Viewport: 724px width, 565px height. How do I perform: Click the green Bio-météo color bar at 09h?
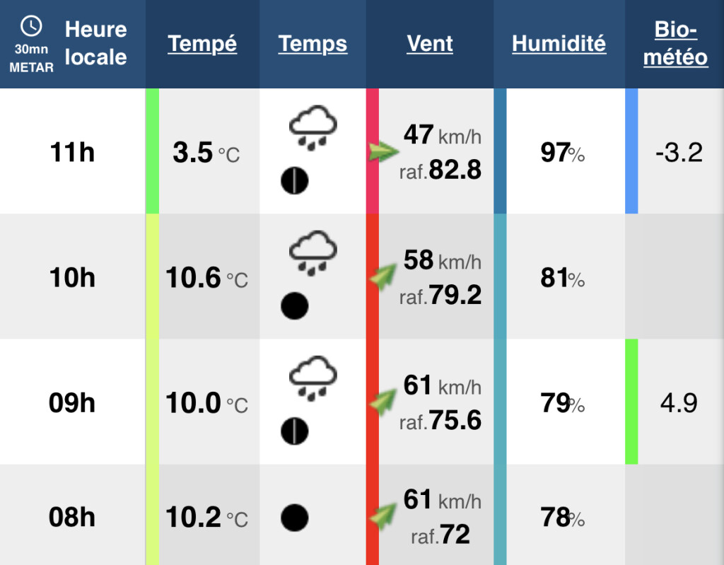pos(631,402)
